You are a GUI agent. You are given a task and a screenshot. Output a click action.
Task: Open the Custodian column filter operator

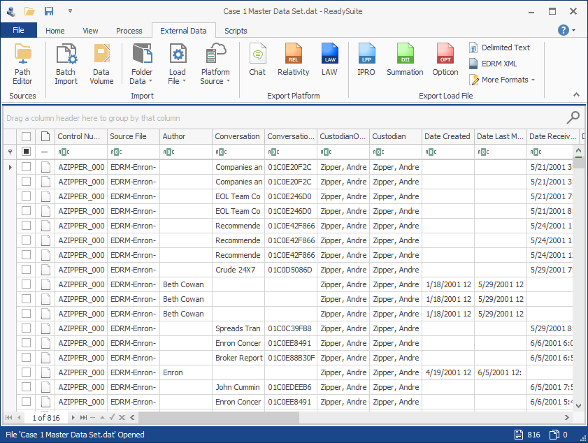[378, 152]
